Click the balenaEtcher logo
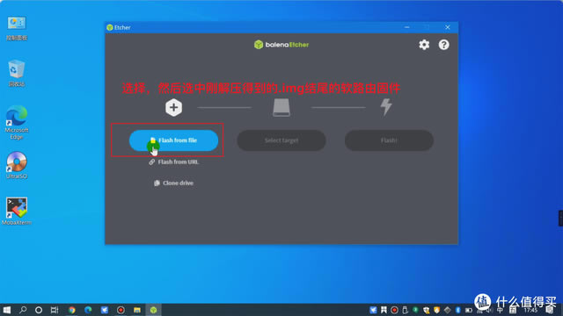 (281, 45)
